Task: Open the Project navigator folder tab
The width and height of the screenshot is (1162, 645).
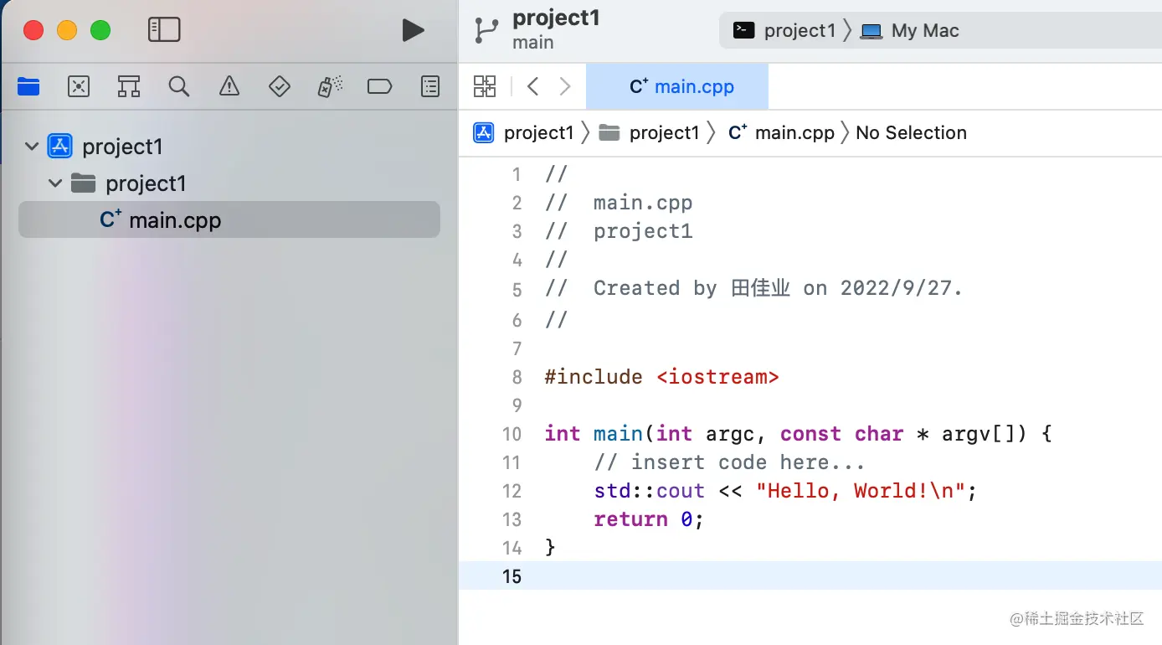Action: [x=28, y=85]
